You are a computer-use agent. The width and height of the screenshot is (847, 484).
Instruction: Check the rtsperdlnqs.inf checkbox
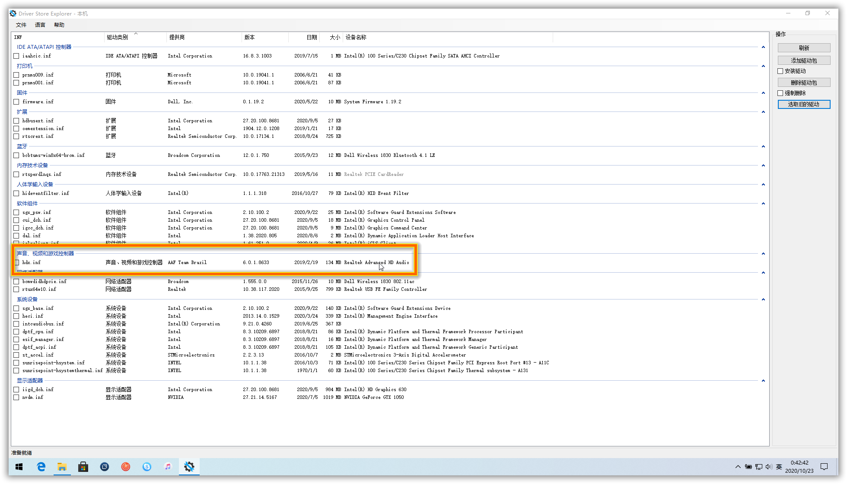point(16,175)
